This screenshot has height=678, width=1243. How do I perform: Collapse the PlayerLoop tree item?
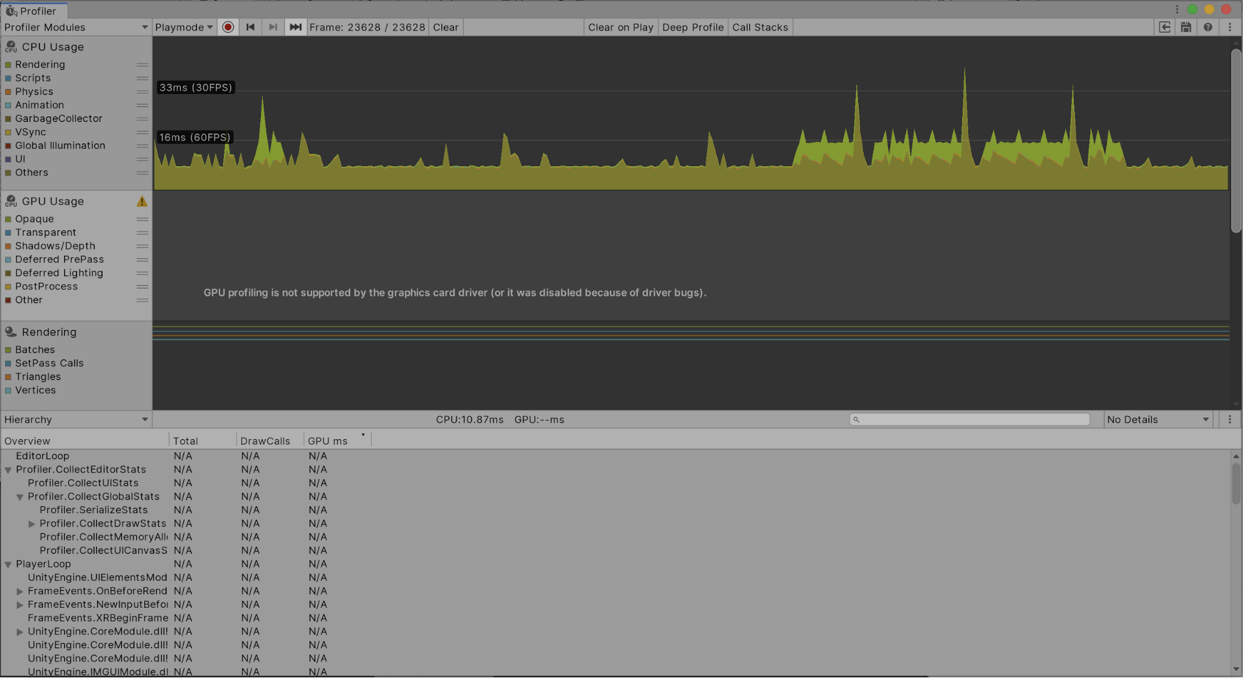pyautogui.click(x=8, y=565)
